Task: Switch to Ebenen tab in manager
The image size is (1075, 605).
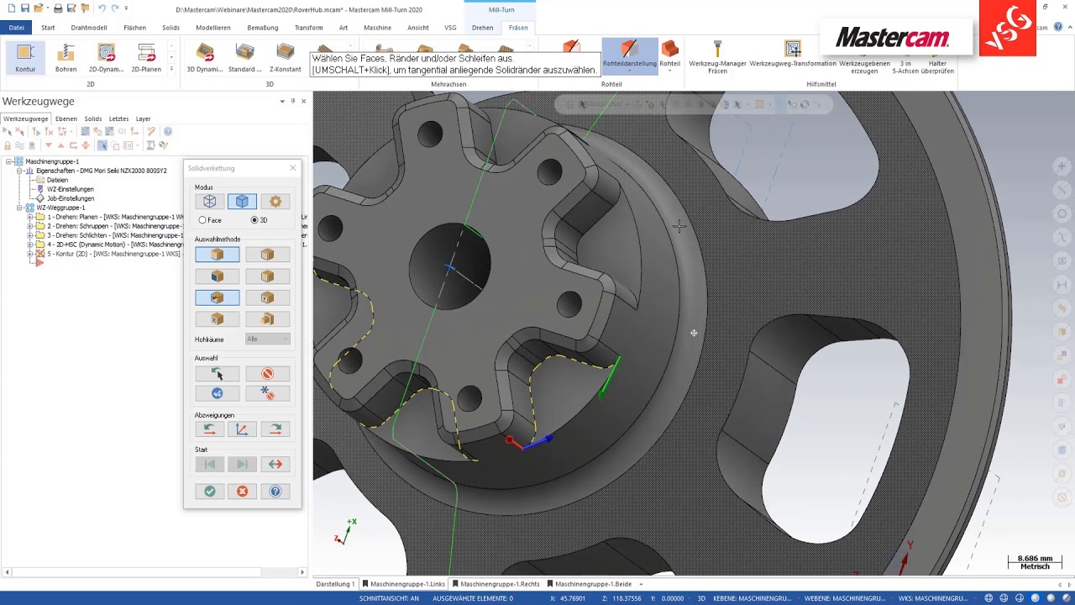Action: [66, 118]
